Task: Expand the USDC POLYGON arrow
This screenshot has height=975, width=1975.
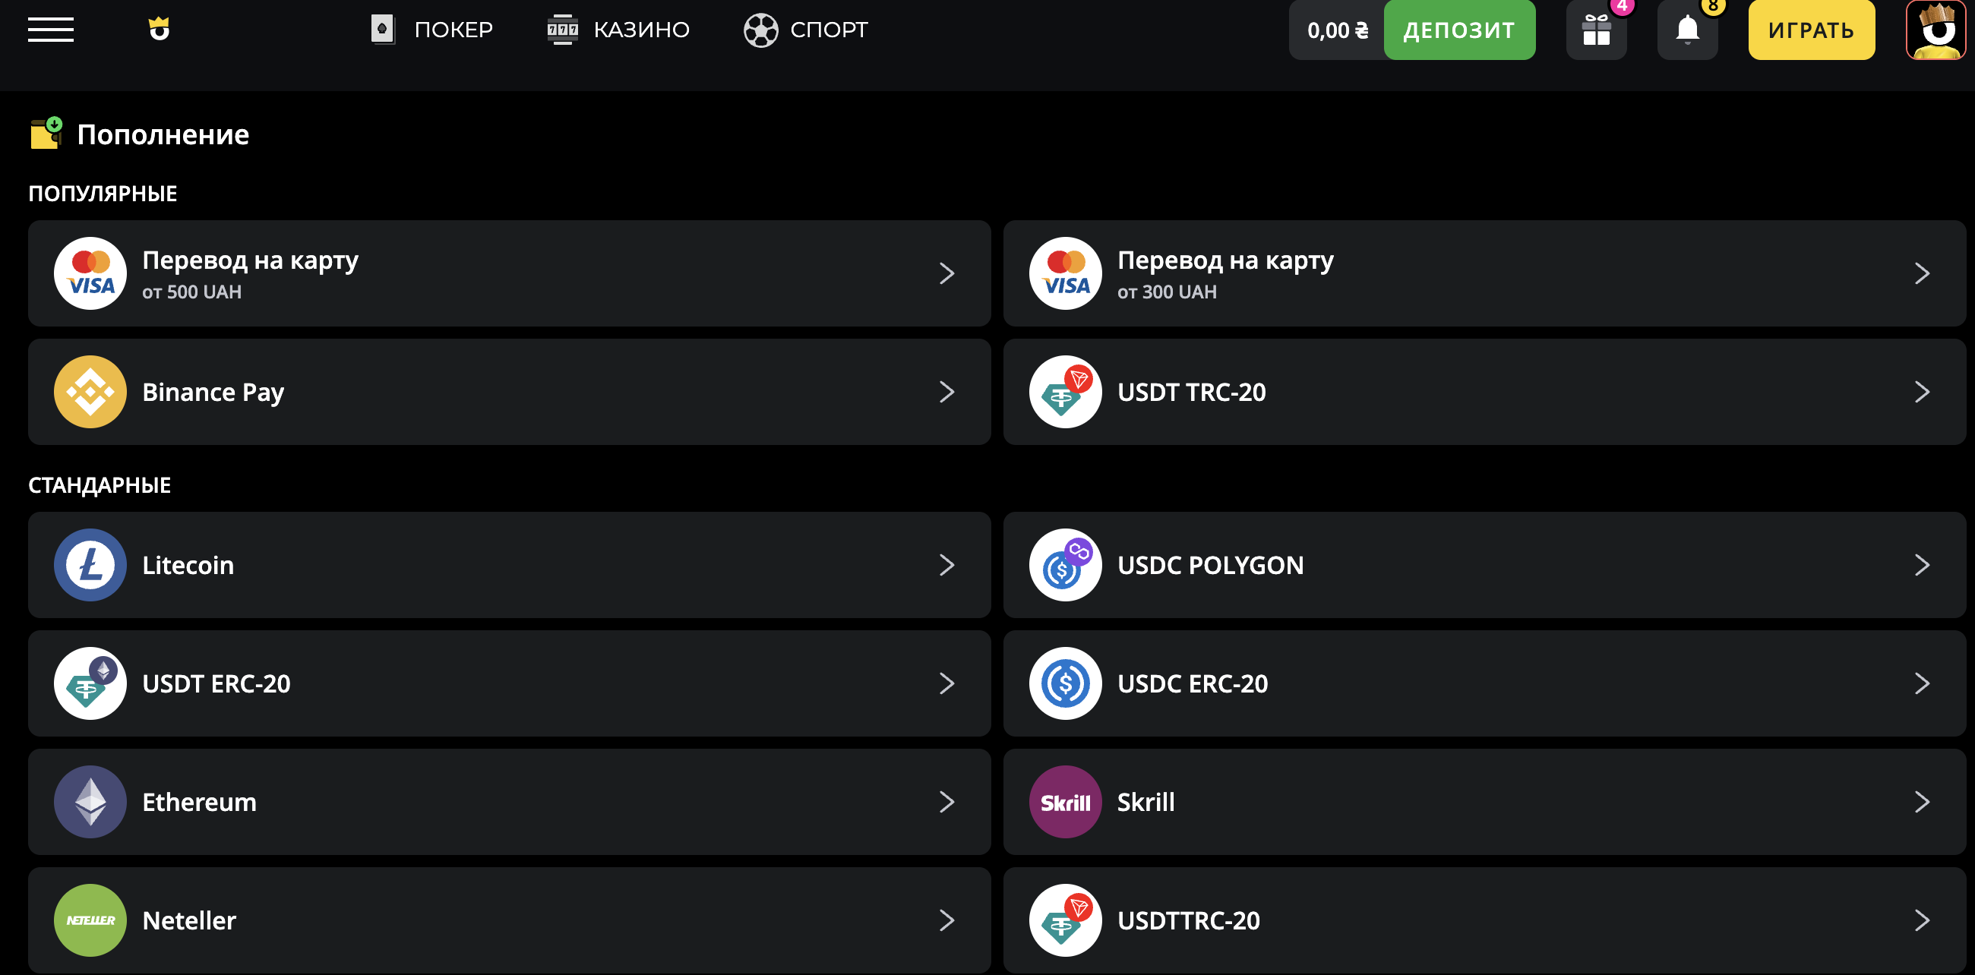Action: pyautogui.click(x=1921, y=565)
